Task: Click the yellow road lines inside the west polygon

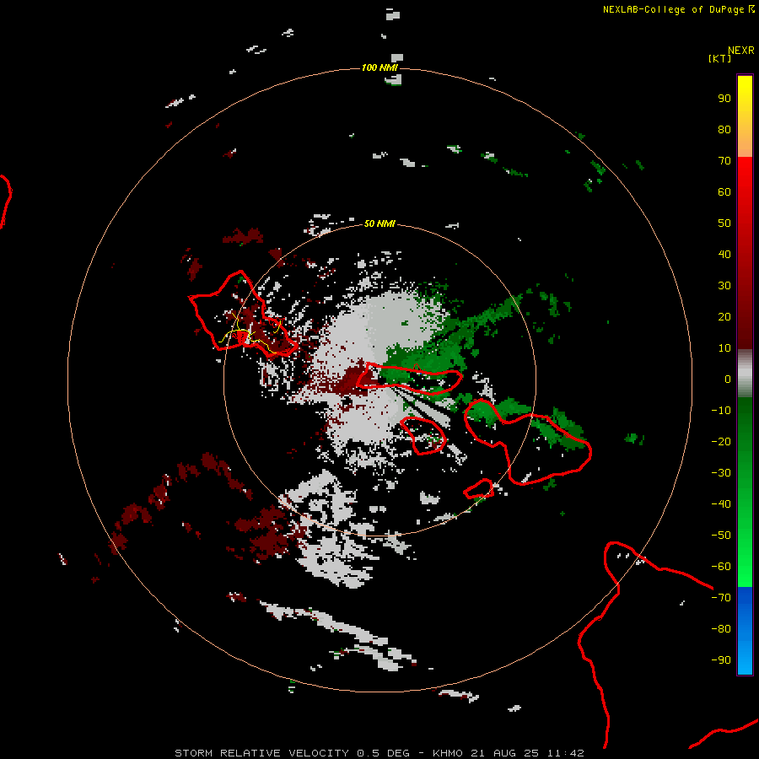Action: 250,334
